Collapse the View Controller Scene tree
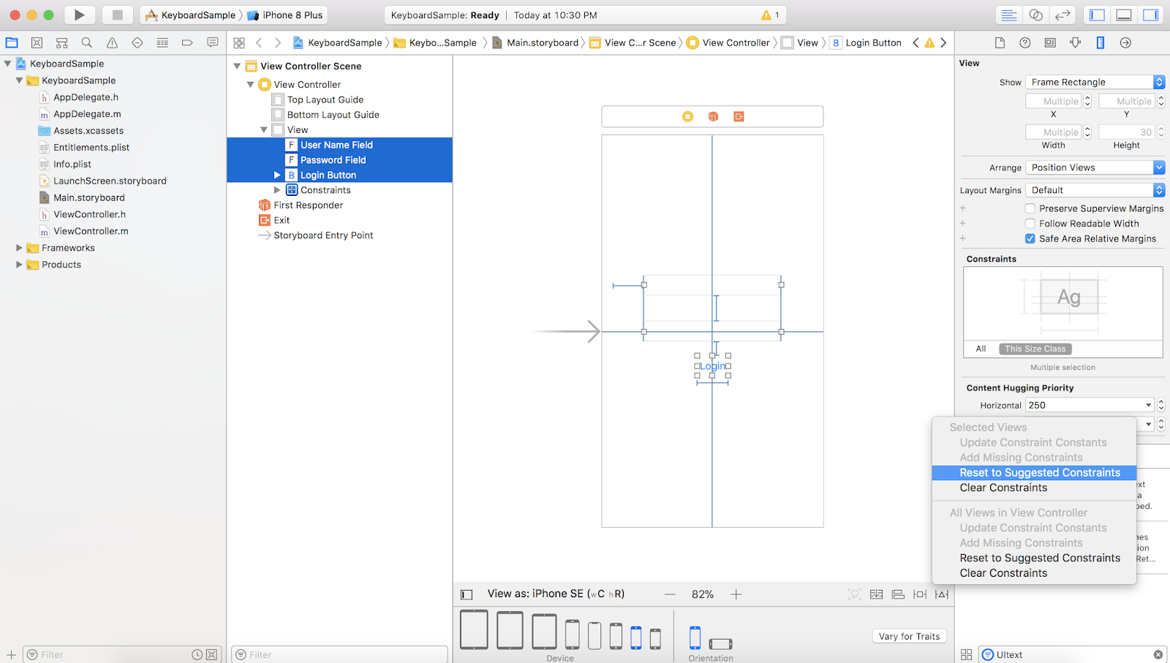Screen dimensions: 1170x663 237,66
